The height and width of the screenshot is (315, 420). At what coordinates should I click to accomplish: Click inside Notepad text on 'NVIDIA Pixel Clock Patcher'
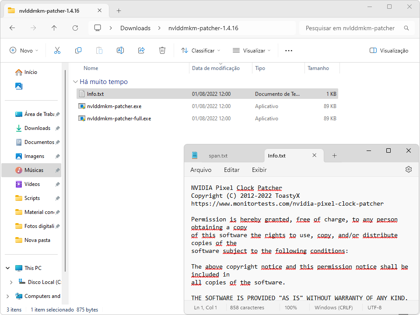pos(237,188)
